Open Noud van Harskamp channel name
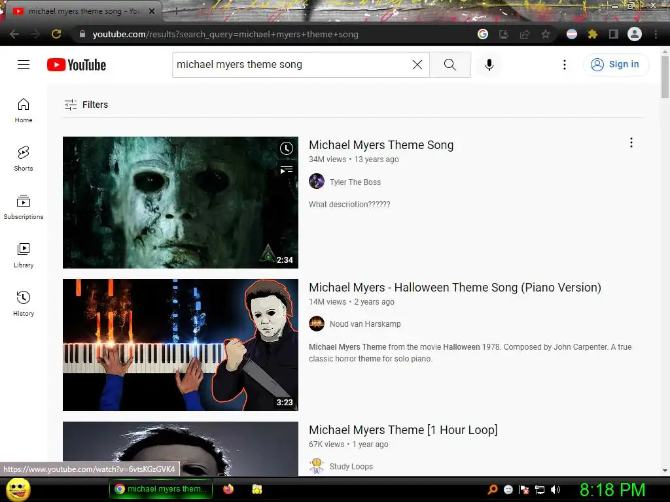Screen dimensions: 670x502 click(365, 324)
